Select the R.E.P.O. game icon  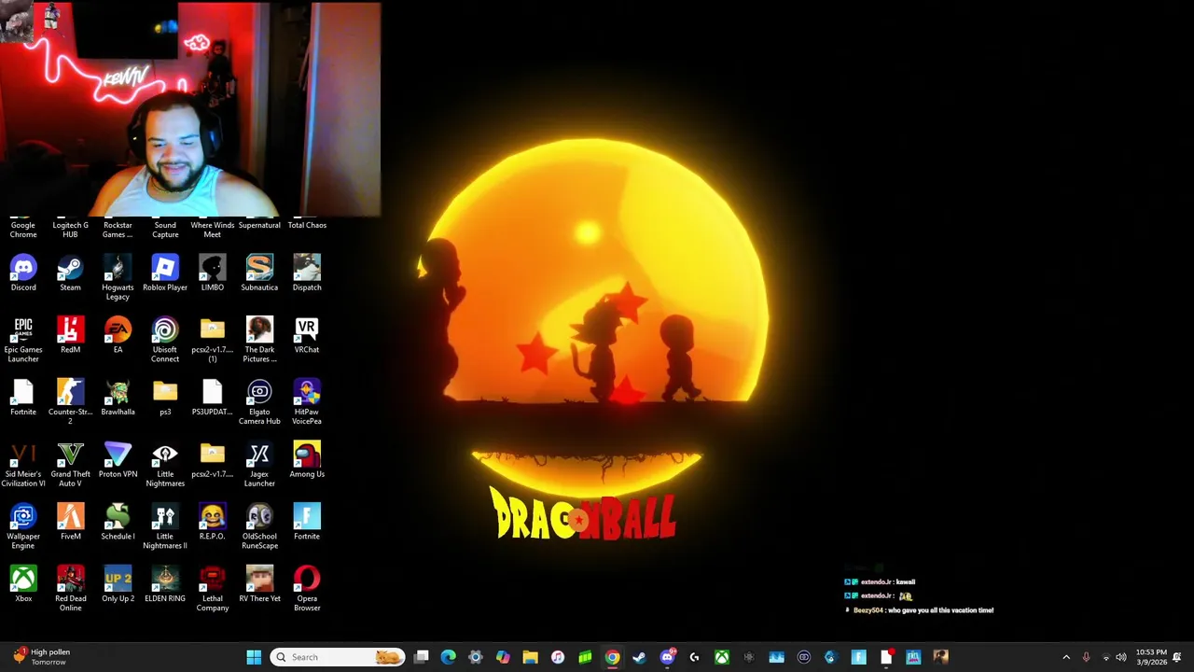[x=212, y=523]
